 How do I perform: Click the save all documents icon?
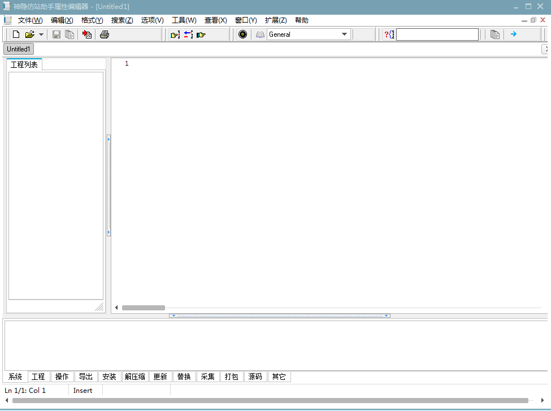click(x=70, y=34)
